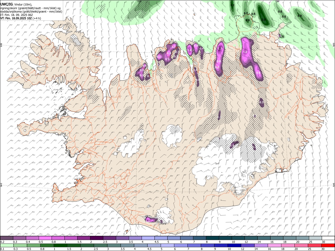Pick top legend swatch between 25 and 30
Viewport: 335px width, 251px height.
pyautogui.click(x=315, y=238)
